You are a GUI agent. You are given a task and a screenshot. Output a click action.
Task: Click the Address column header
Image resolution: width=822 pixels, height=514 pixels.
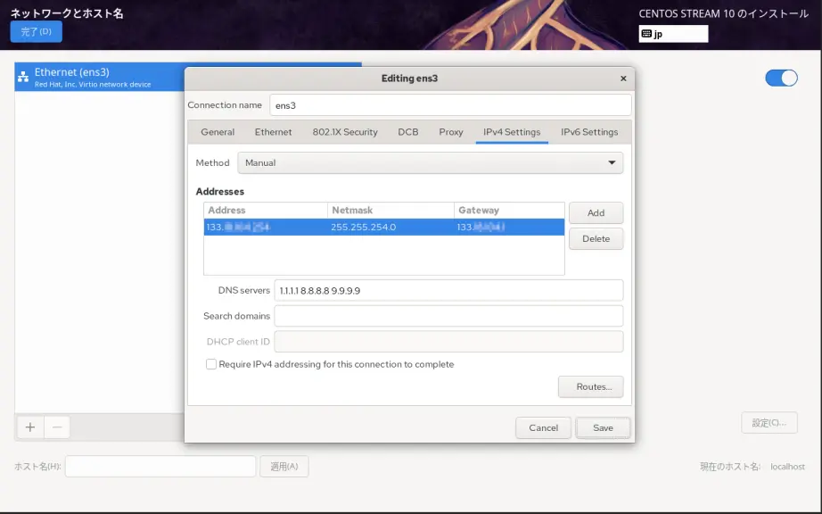[x=266, y=211]
